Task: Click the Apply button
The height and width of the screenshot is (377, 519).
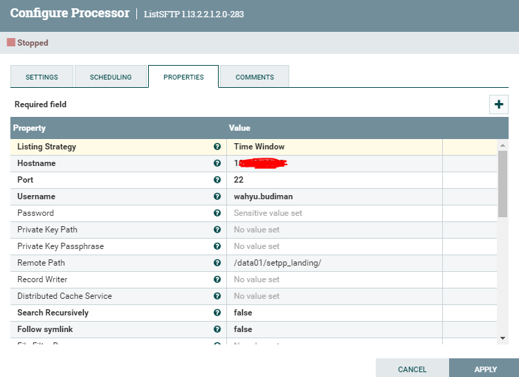Action: [485, 369]
